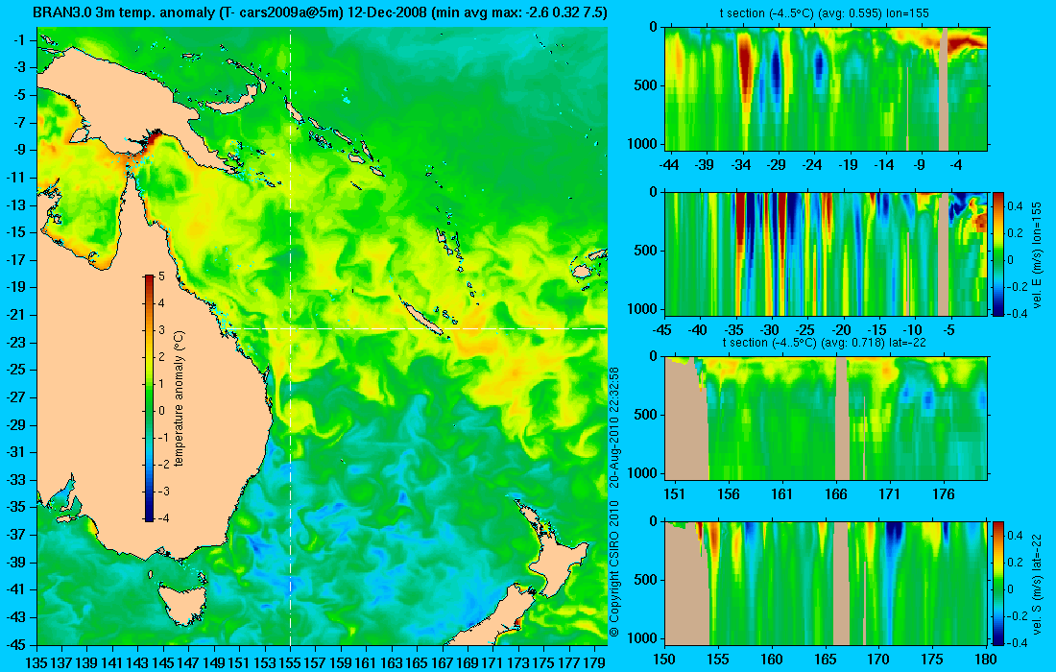Click the southward velocity section plot for lat=-22

(826, 583)
